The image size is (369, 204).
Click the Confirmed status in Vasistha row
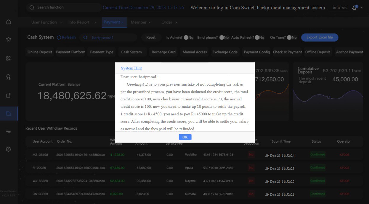318,154
